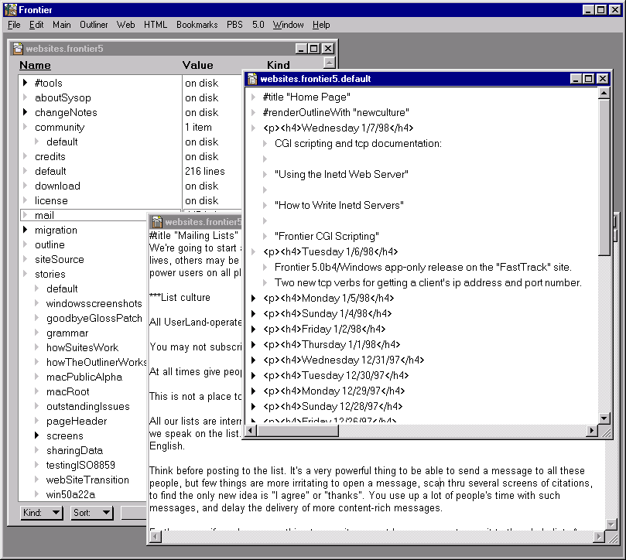Screen dimensions: 626x560
Task: Open the Bookmarks menu
Action: 197,25
